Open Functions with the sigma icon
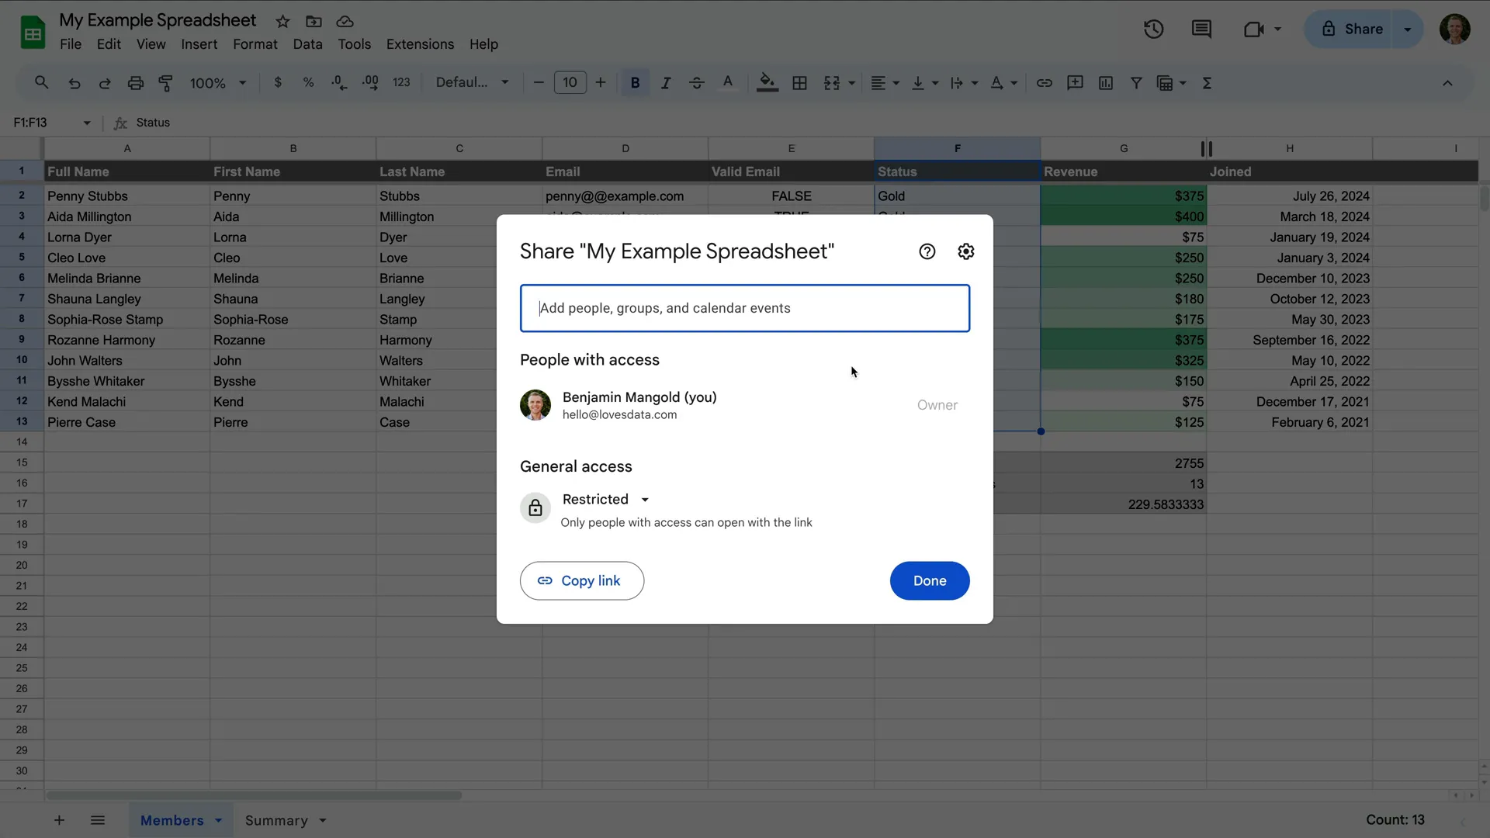This screenshot has height=838, width=1490. [x=1207, y=82]
